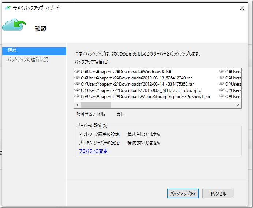Image resolution: width=253 pixels, height=208 pixels.
Task: Click the キャンセル button
Action: click(x=218, y=193)
